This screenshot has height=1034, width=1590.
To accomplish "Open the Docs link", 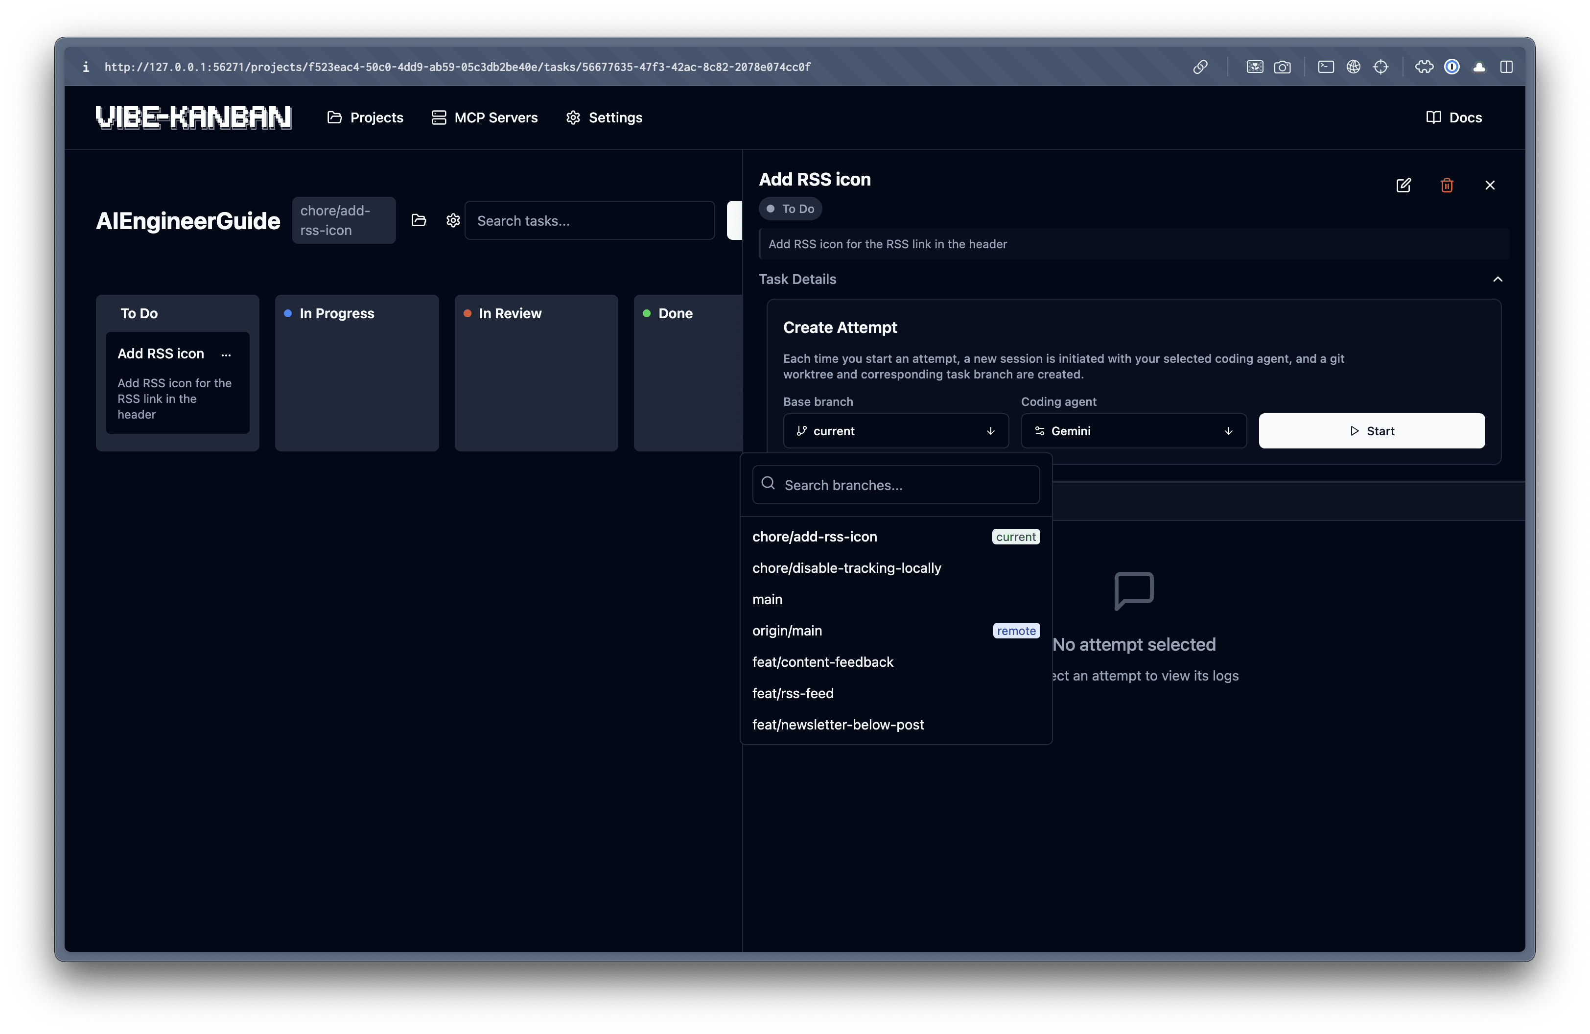I will [x=1454, y=117].
